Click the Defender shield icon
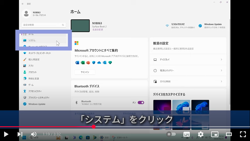 coord(94,62)
